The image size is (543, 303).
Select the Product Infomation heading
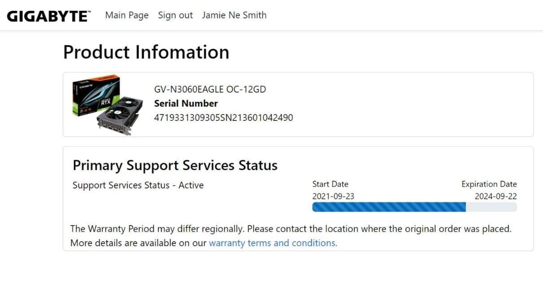(x=146, y=52)
